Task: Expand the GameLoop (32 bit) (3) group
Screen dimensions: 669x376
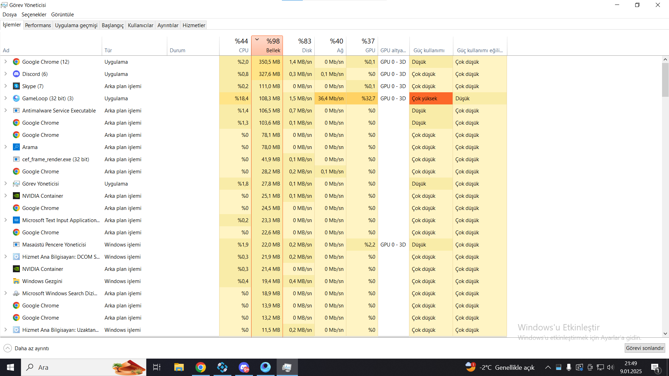Action: pos(6,98)
